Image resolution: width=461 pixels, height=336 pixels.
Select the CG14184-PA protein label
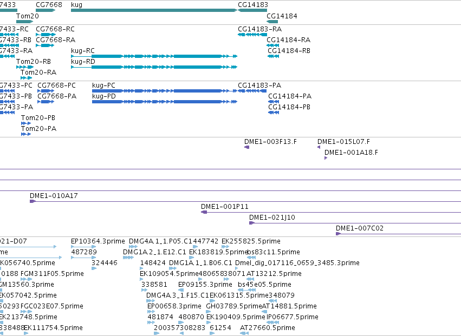click(x=290, y=96)
